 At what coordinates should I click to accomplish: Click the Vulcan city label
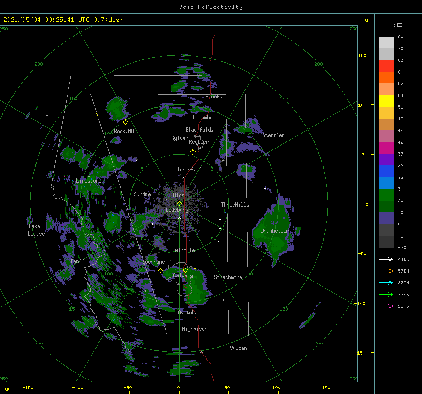coord(238,348)
